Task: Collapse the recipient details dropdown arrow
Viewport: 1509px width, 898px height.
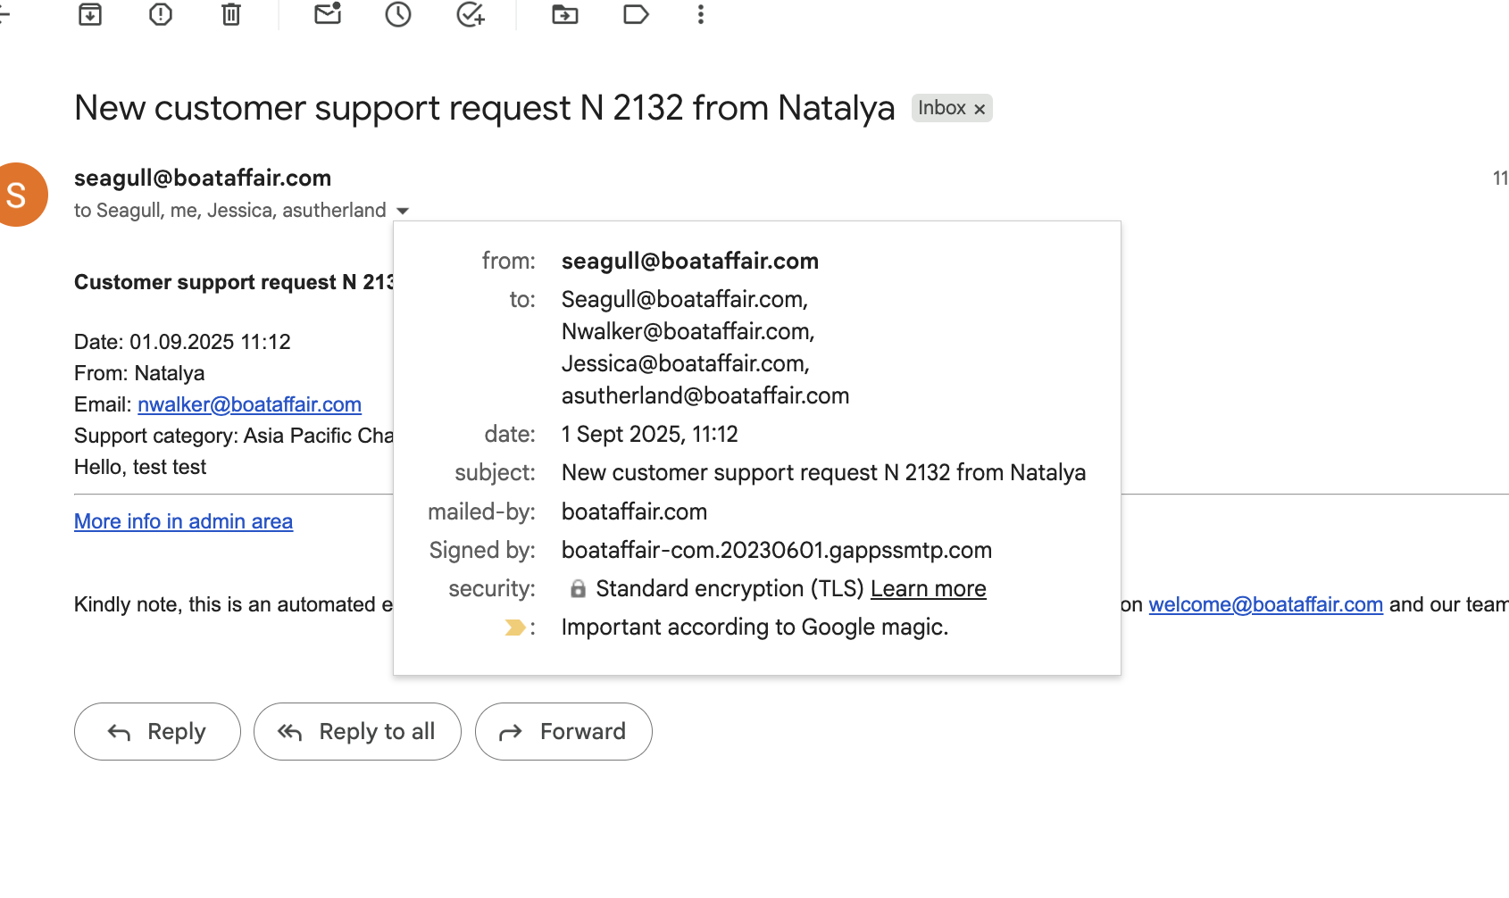Action: 403,212
